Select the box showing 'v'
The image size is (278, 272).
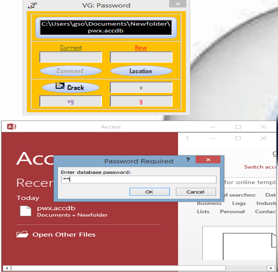tap(141, 87)
